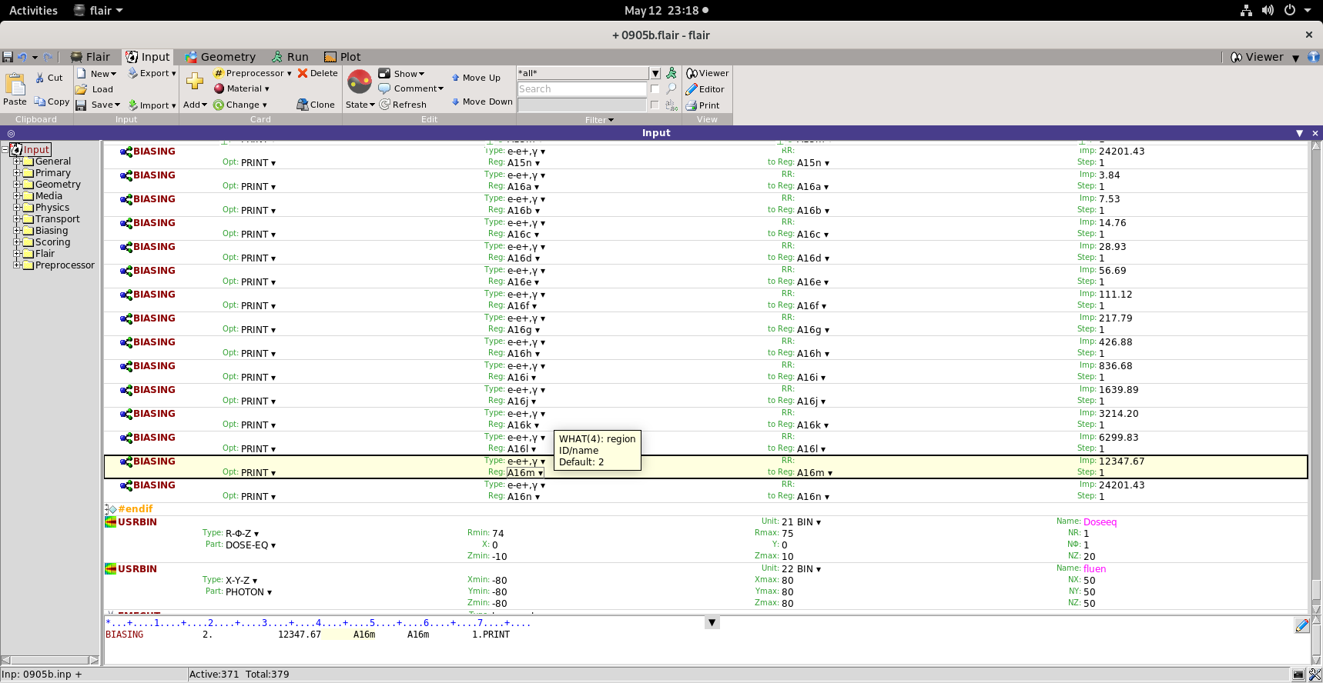Redo the undone action
Viewport: 1323px width, 683px height.
48,57
